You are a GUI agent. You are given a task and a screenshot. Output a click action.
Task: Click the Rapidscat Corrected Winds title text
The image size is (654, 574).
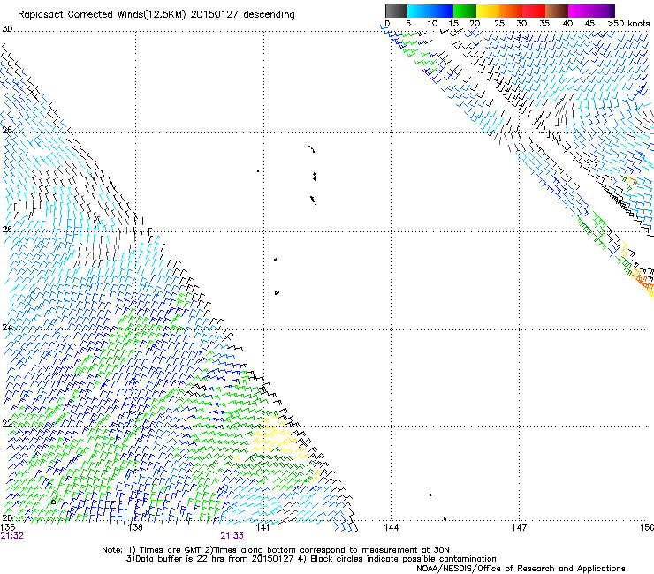click(x=156, y=15)
